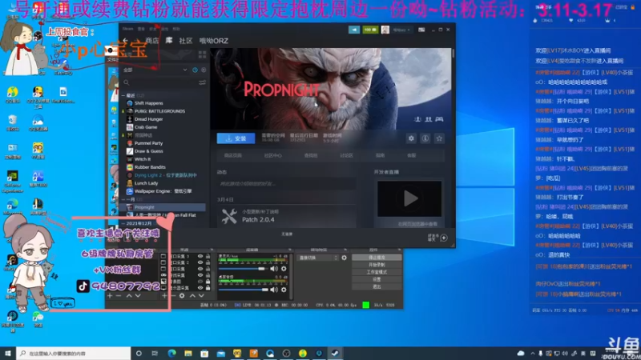This screenshot has width=641, height=360.
Task: Open Steam username account dropdown
Action: (x=401, y=30)
